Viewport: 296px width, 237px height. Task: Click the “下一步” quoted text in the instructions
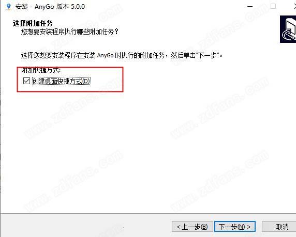208,55
